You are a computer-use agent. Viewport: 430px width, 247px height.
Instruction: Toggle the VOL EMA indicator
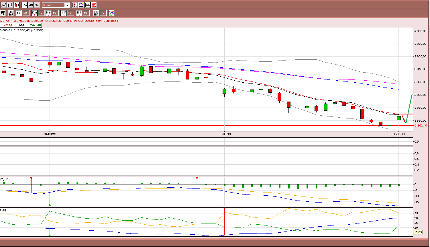(96, 13)
